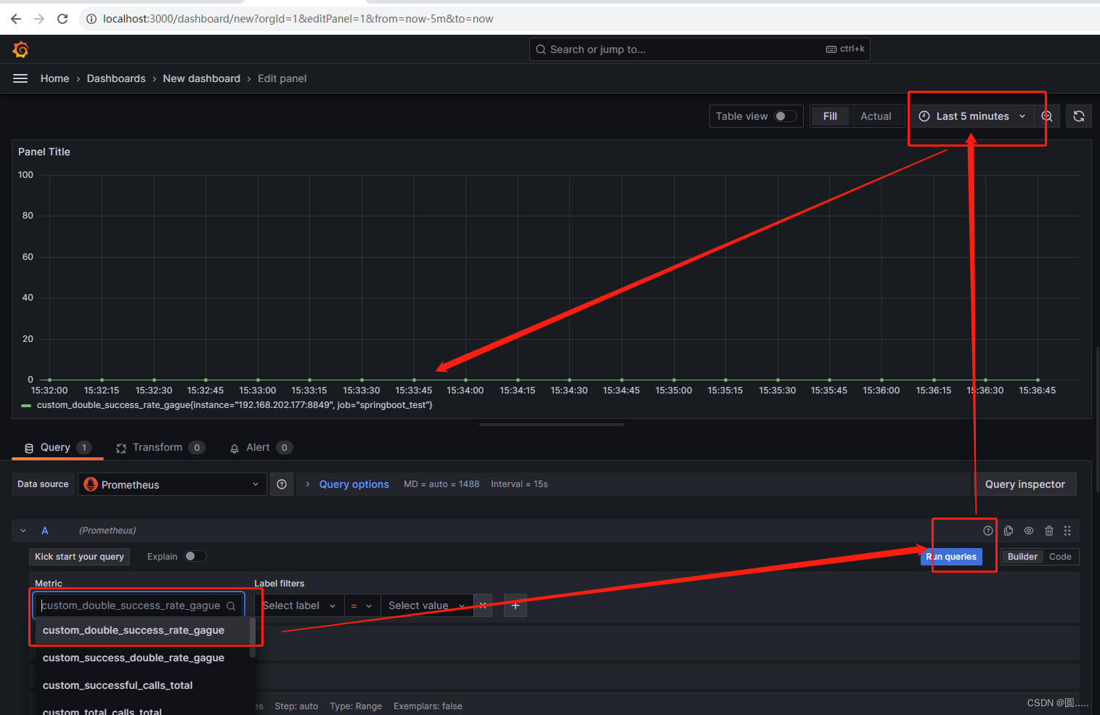Viewport: 1100px width, 715px height.
Task: Click the refresh dashboard icon
Action: 1079,115
